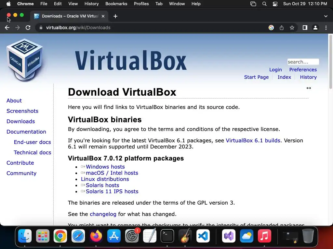
Task: Open the wiki History link
Action: [x=308, y=77]
